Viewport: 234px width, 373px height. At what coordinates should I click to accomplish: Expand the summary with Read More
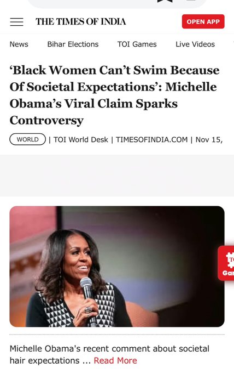[x=115, y=360]
